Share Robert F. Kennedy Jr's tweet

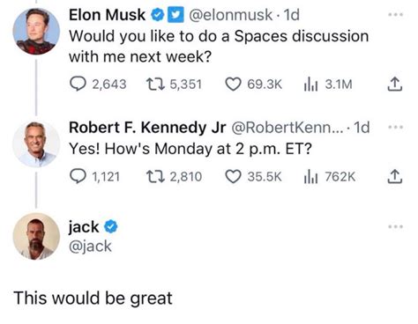coord(394,177)
